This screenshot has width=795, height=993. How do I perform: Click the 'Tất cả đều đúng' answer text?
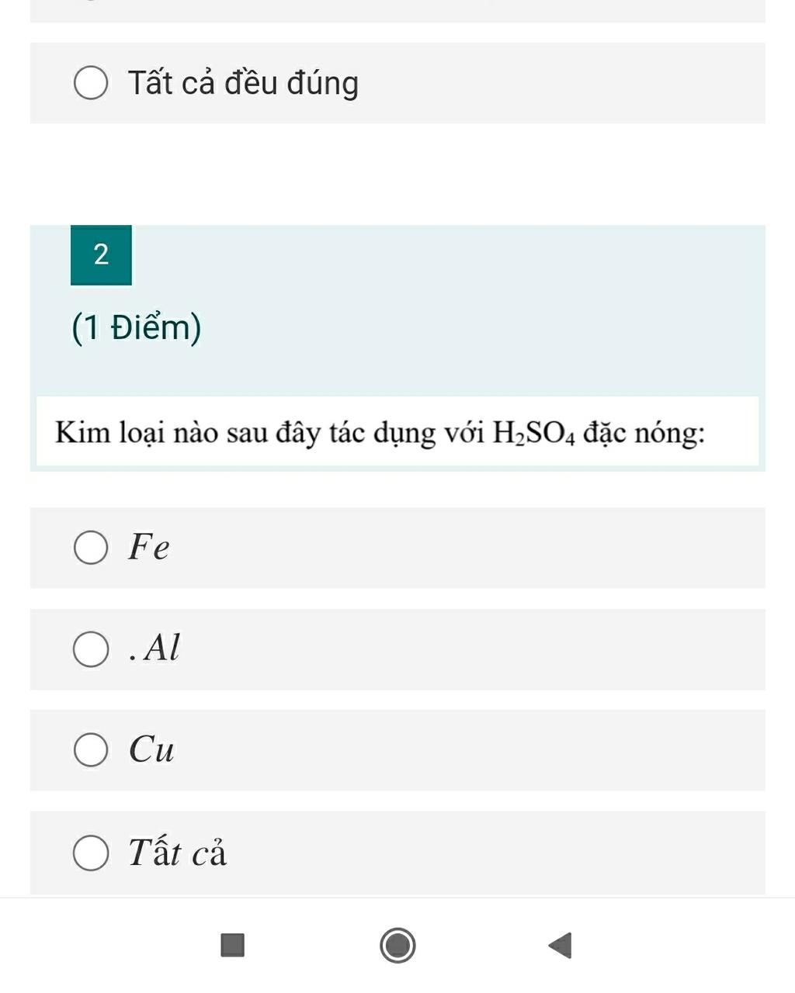pos(243,83)
